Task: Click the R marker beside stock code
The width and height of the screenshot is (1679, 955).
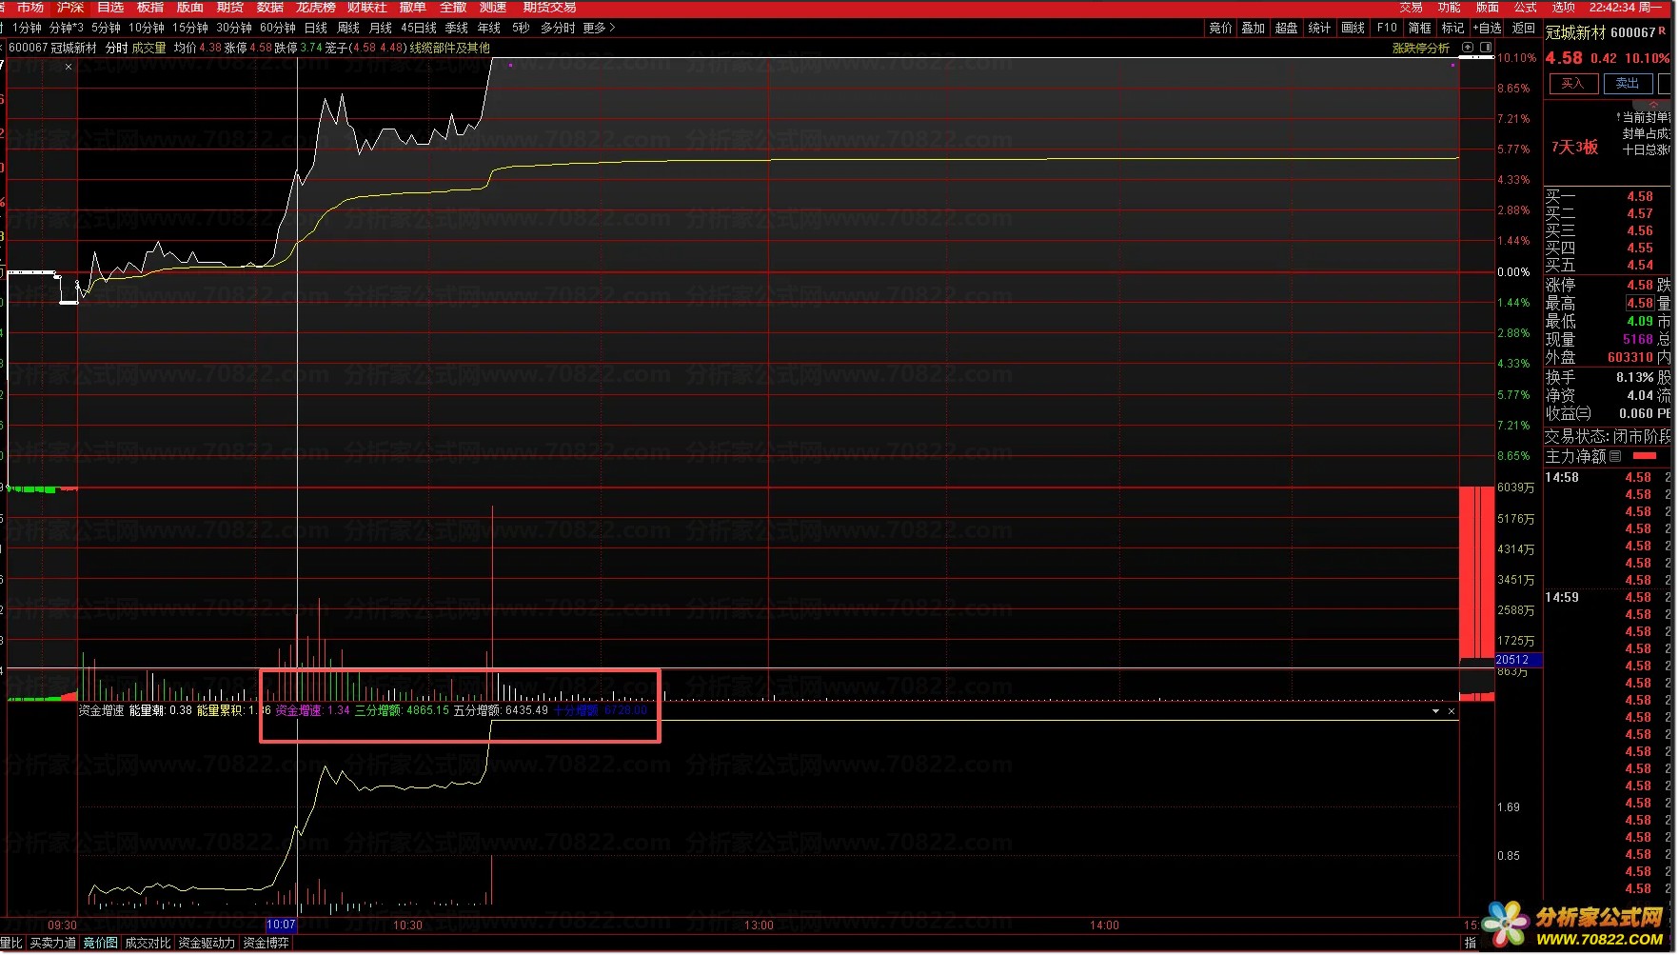Action: click(1662, 32)
